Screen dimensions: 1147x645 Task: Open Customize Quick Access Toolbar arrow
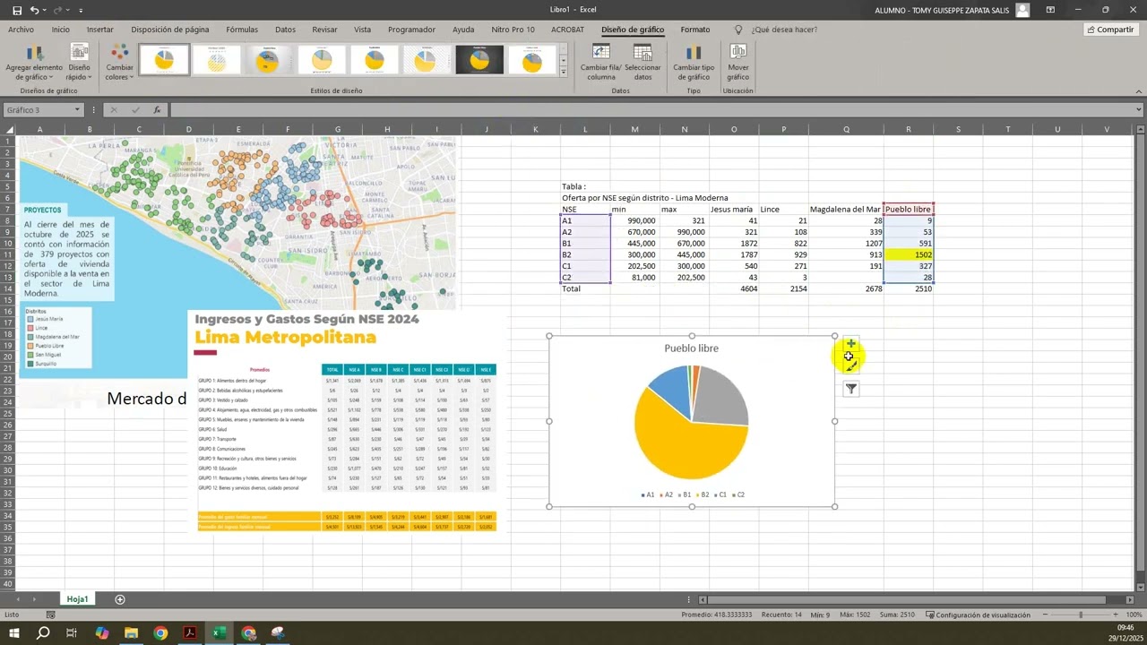point(81,10)
